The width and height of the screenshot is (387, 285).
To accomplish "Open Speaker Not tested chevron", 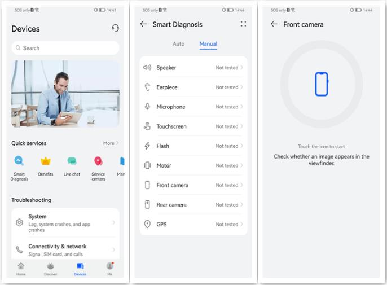I will [241, 67].
